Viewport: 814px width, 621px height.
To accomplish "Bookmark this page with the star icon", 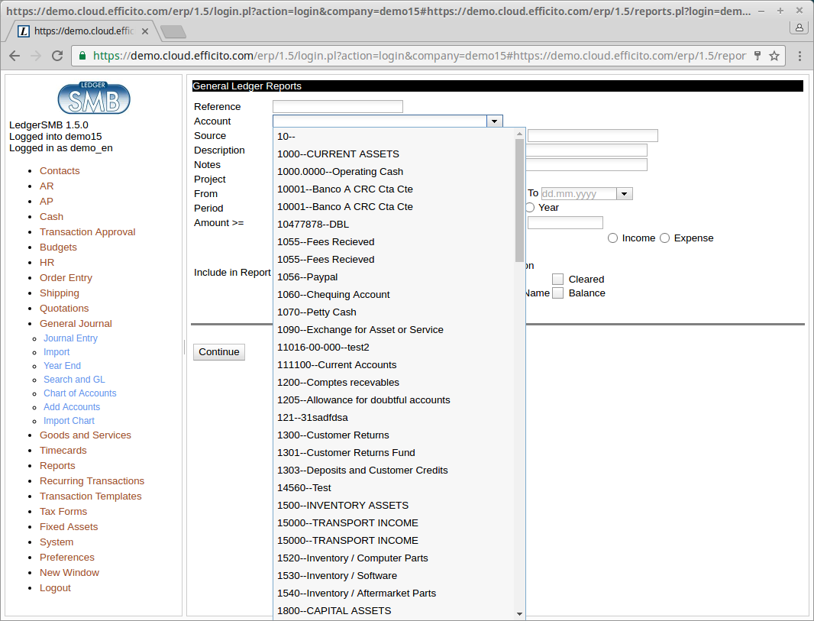I will pyautogui.click(x=774, y=56).
